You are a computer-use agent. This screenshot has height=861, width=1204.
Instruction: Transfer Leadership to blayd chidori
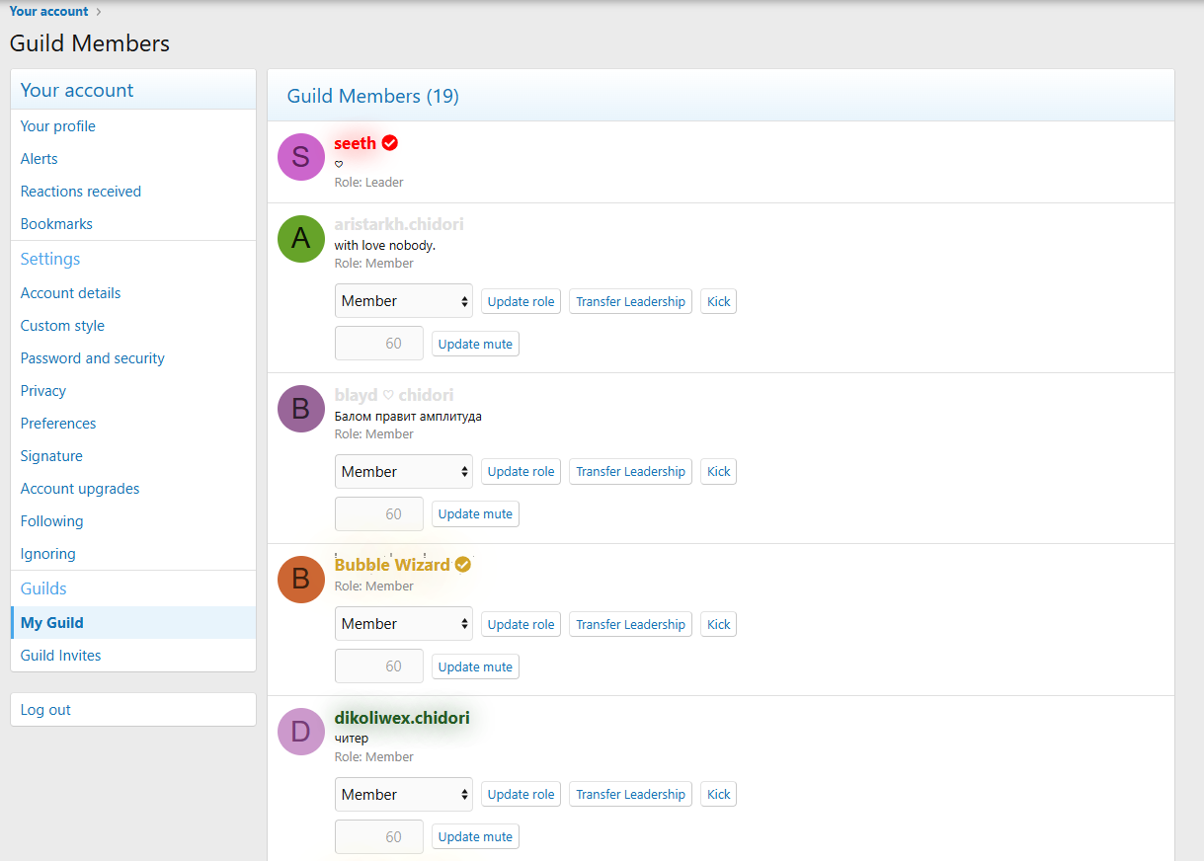click(x=631, y=472)
